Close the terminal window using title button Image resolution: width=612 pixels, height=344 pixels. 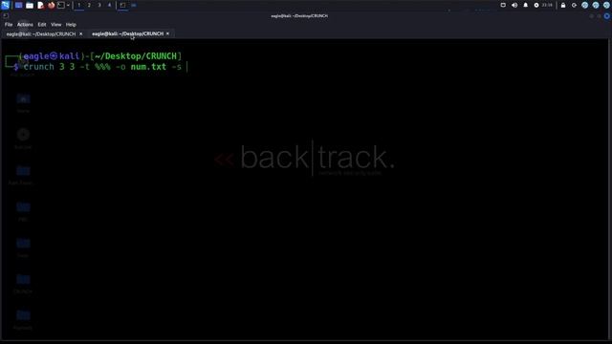(x=606, y=16)
